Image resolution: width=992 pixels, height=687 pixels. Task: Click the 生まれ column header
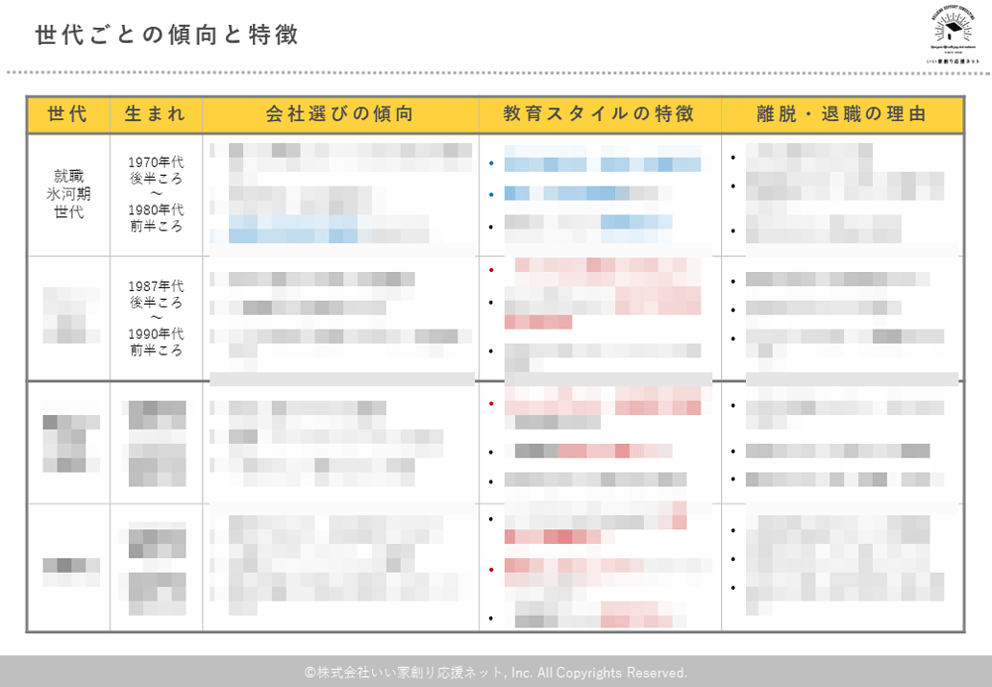click(x=156, y=114)
